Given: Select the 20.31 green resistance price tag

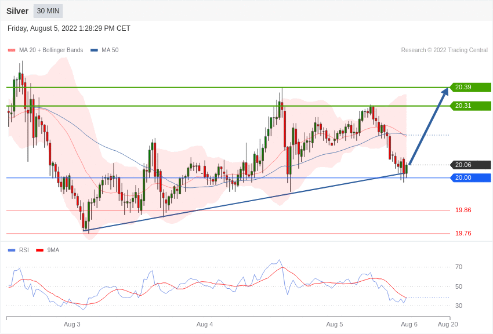Looking at the screenshot, I should click(x=470, y=106).
